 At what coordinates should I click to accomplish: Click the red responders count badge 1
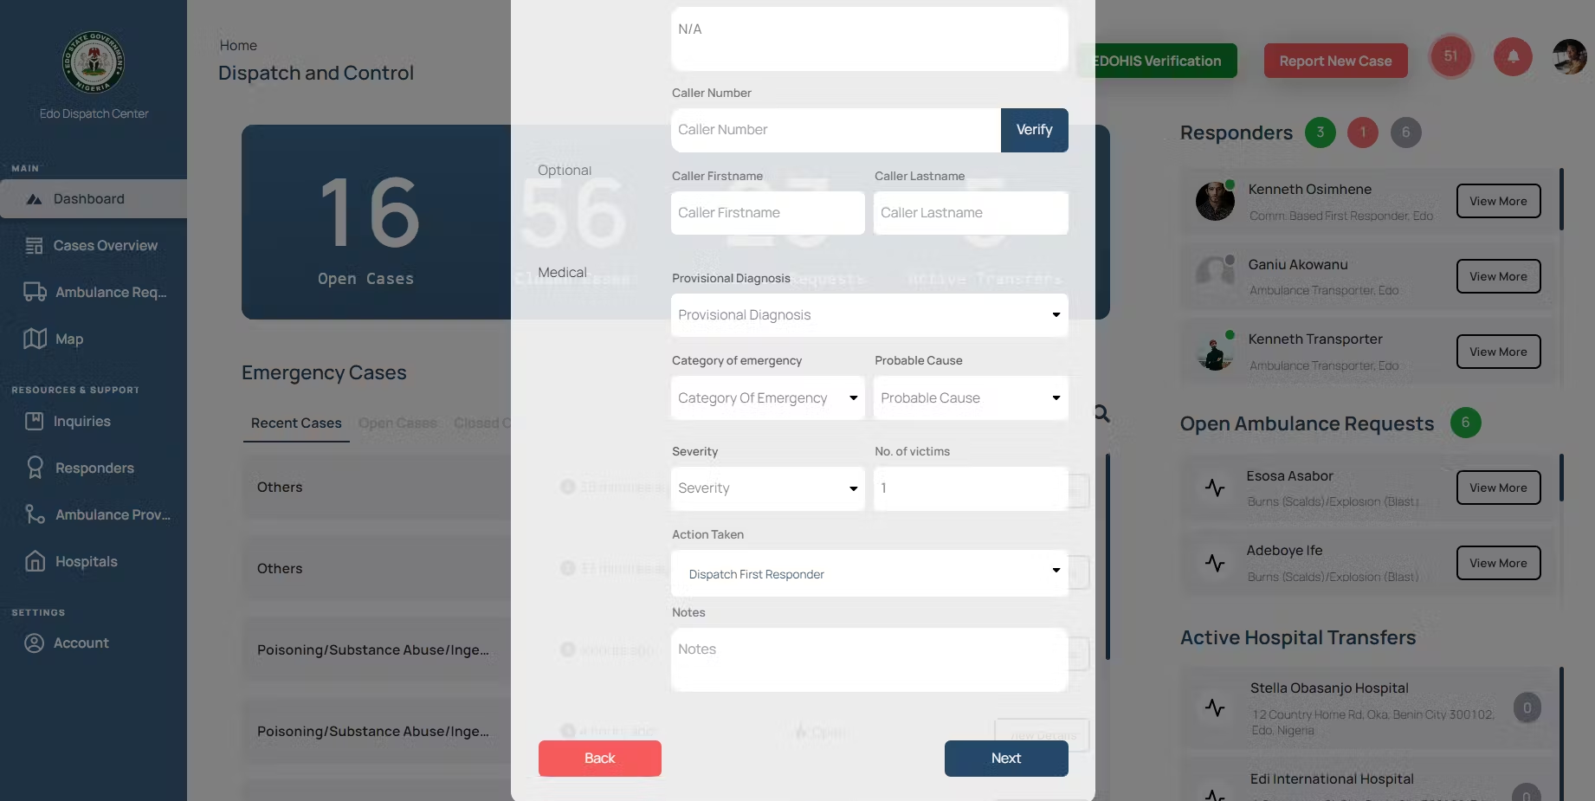[1363, 132]
